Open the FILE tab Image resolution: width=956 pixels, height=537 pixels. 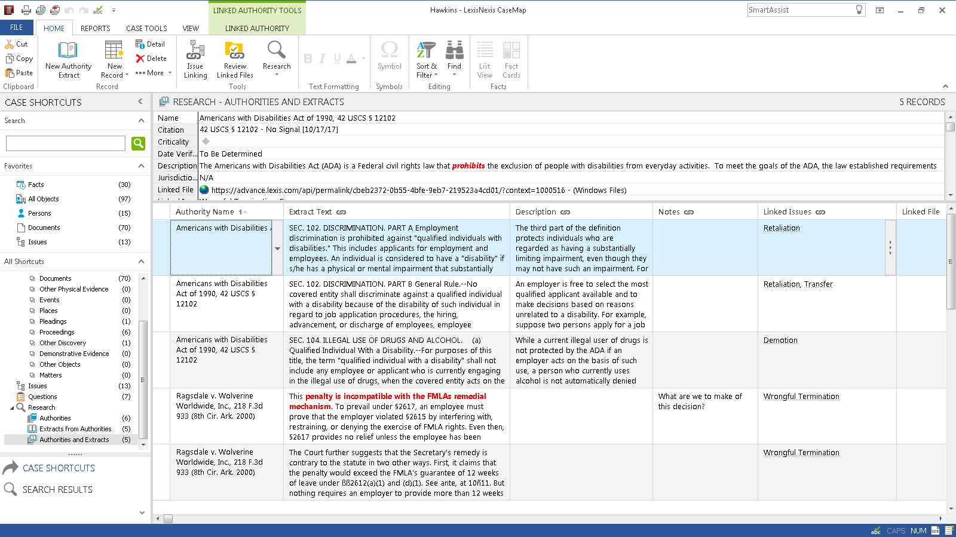[17, 27]
